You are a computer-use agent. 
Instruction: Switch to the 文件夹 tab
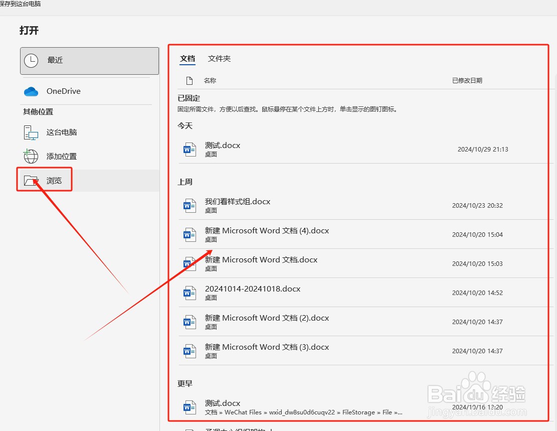[219, 59]
